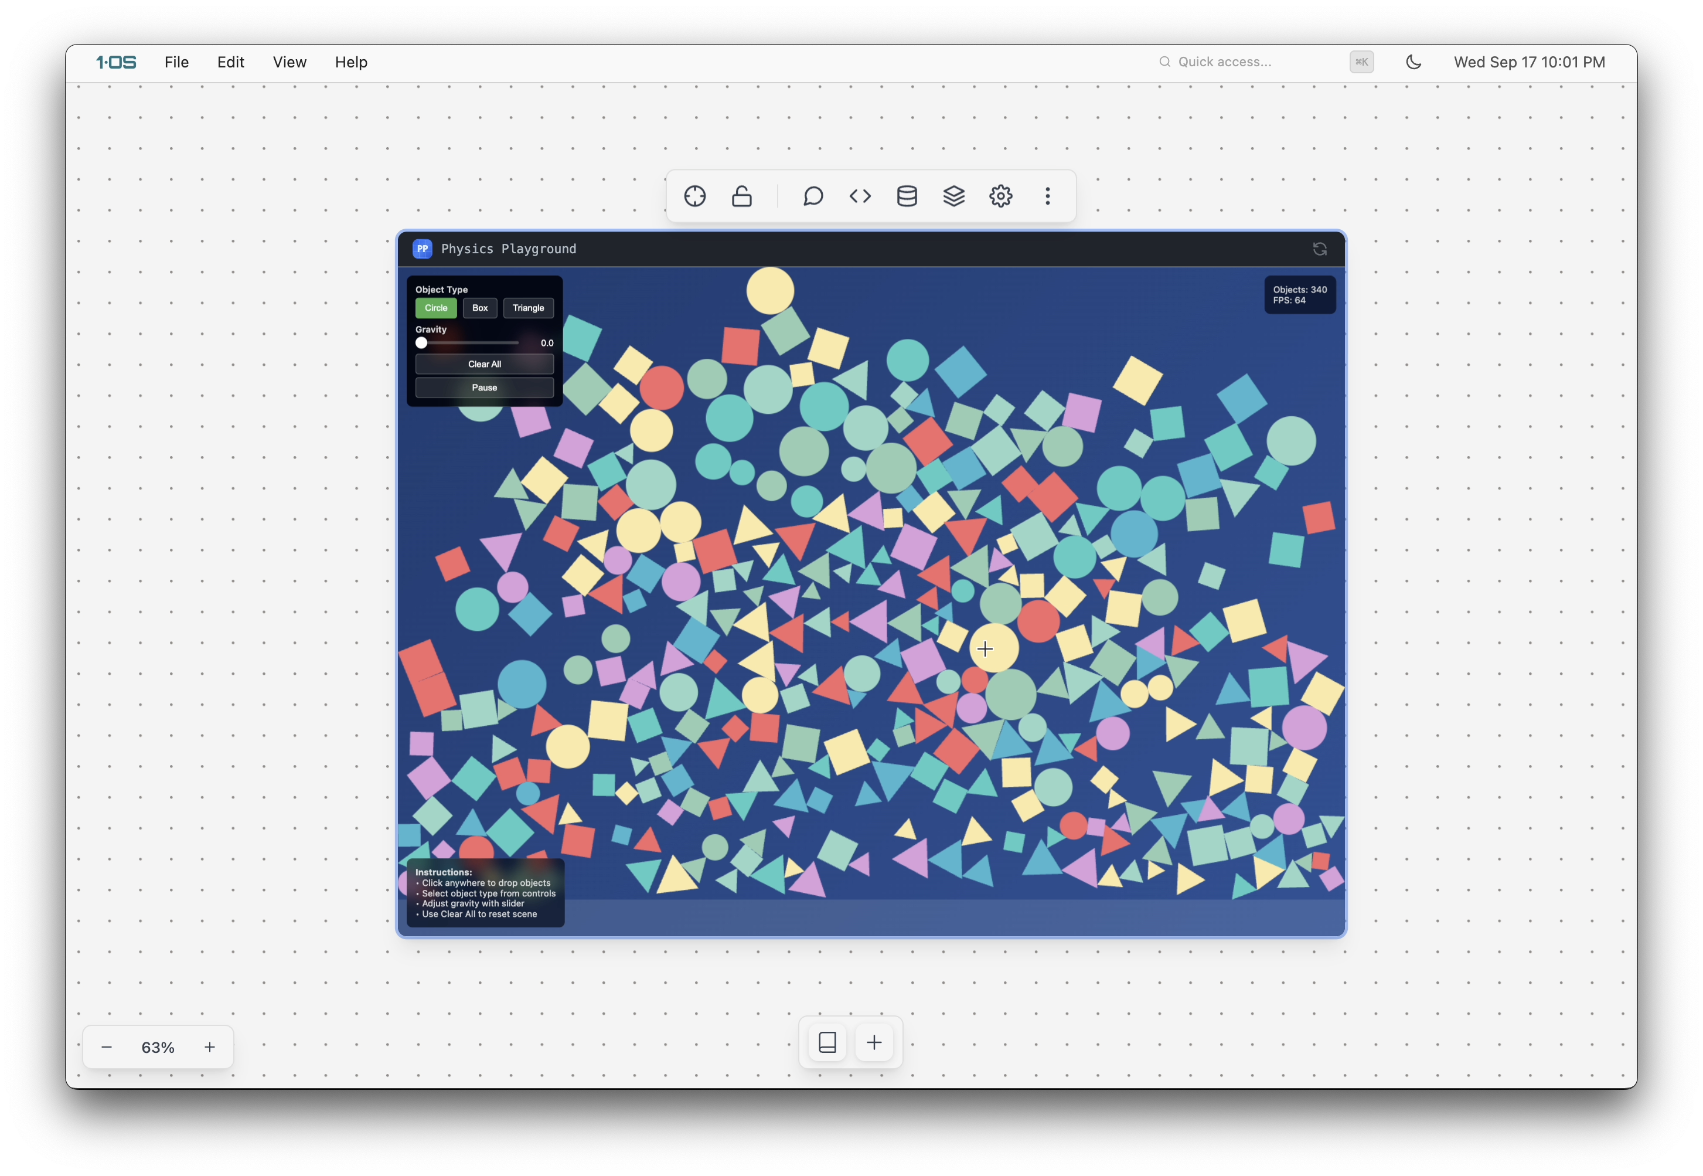Open the code brackets view icon
This screenshot has height=1176, width=1703.
tap(860, 196)
